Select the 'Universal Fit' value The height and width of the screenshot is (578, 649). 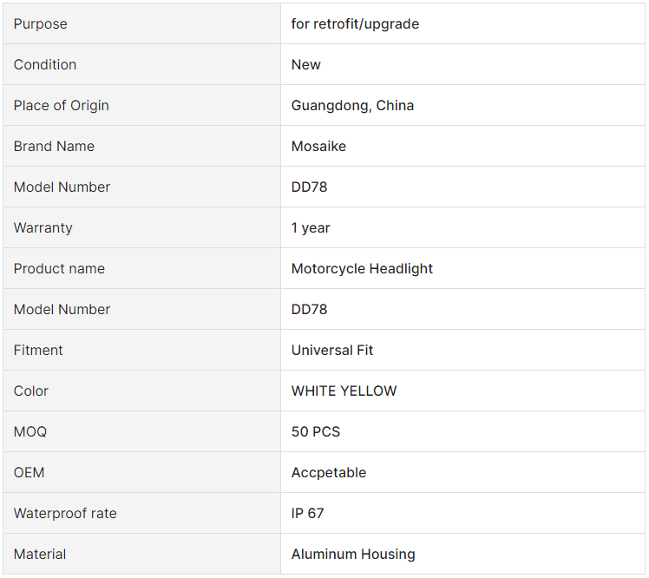332,351
